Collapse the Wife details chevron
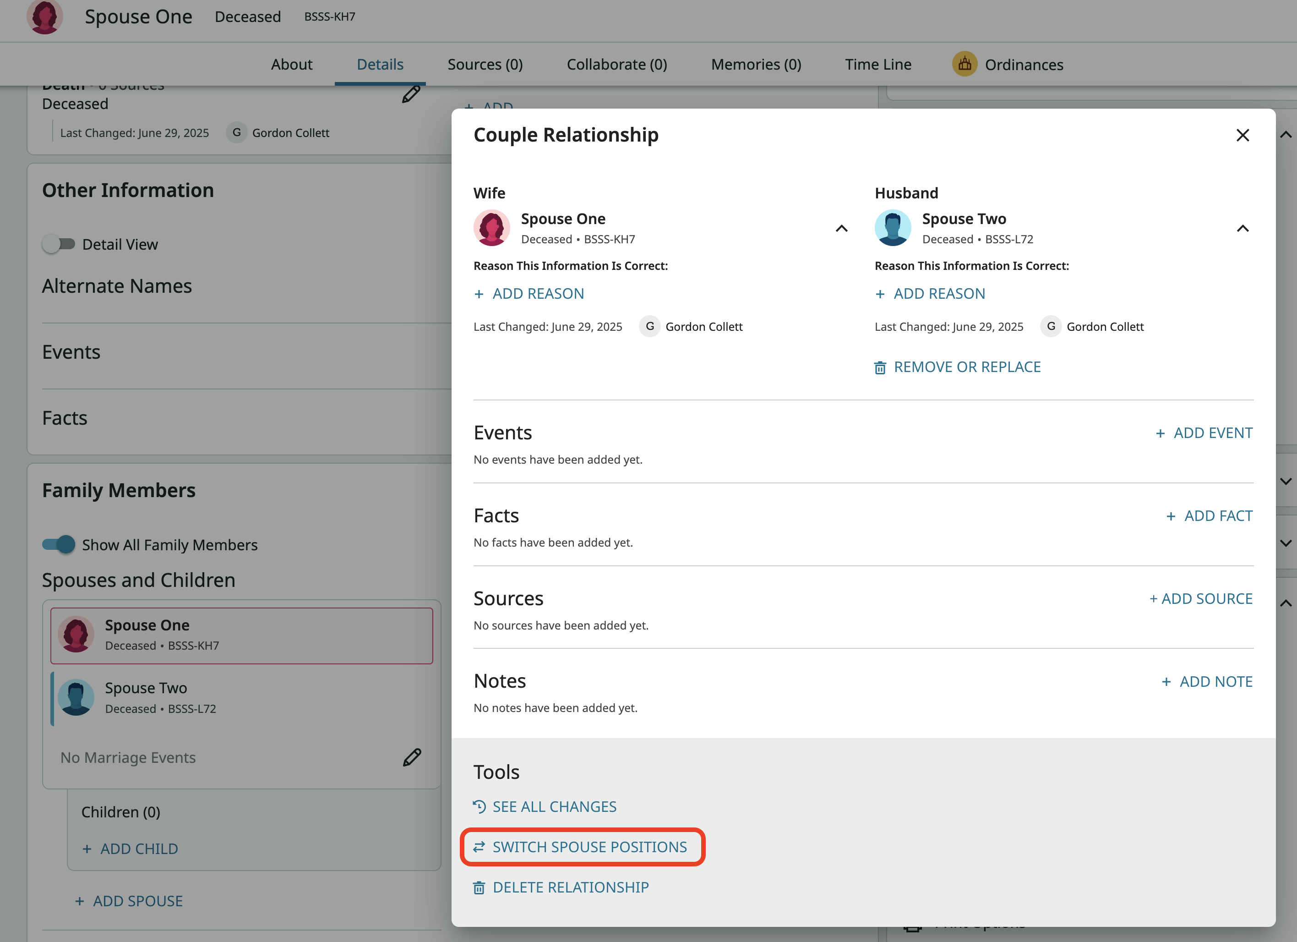Viewport: 1297px width, 942px height. tap(841, 229)
